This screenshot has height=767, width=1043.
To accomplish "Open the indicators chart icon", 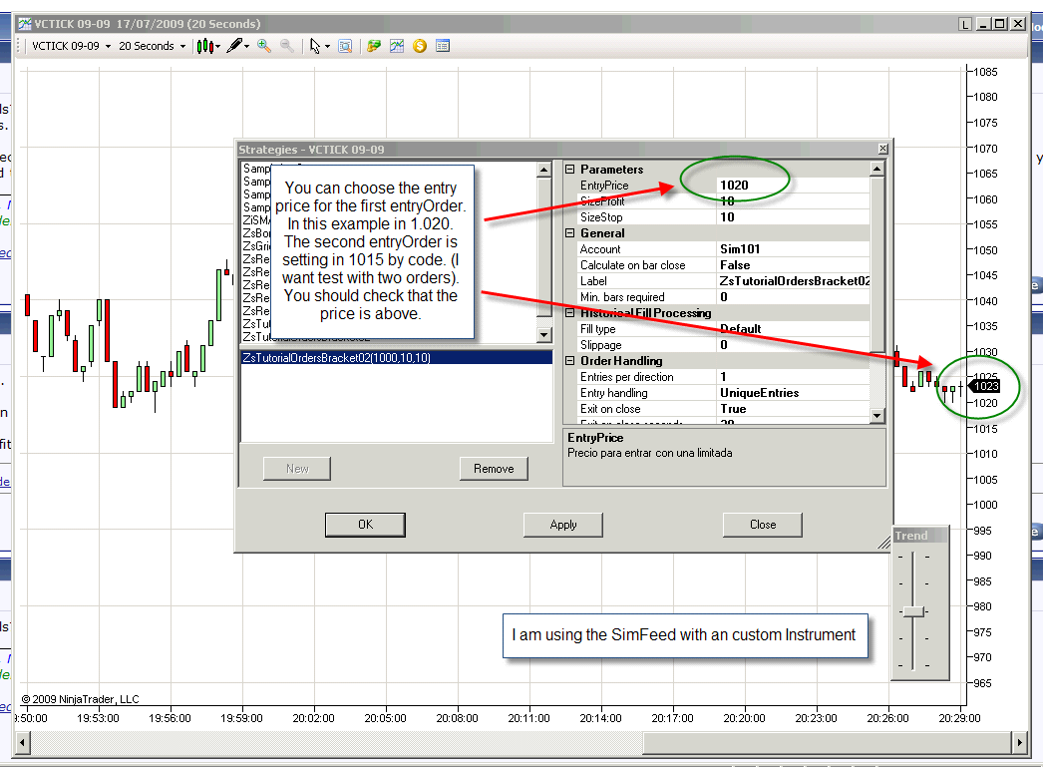I will pyautogui.click(x=397, y=46).
